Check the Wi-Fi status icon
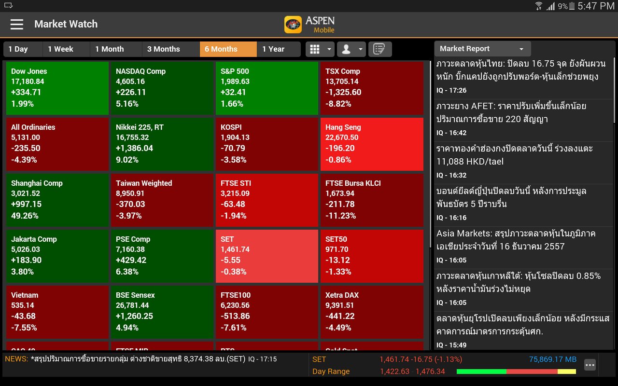This screenshot has height=386, width=618. tap(539, 6)
